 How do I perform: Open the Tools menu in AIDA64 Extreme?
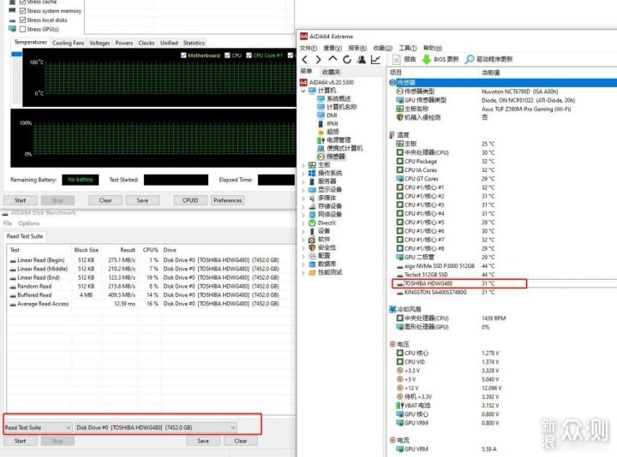[407, 48]
